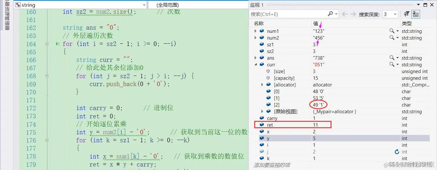This screenshot has width=437, height=170.
Task: Click the {_Mypair=allocator } value
Action: (x=334, y=111)
